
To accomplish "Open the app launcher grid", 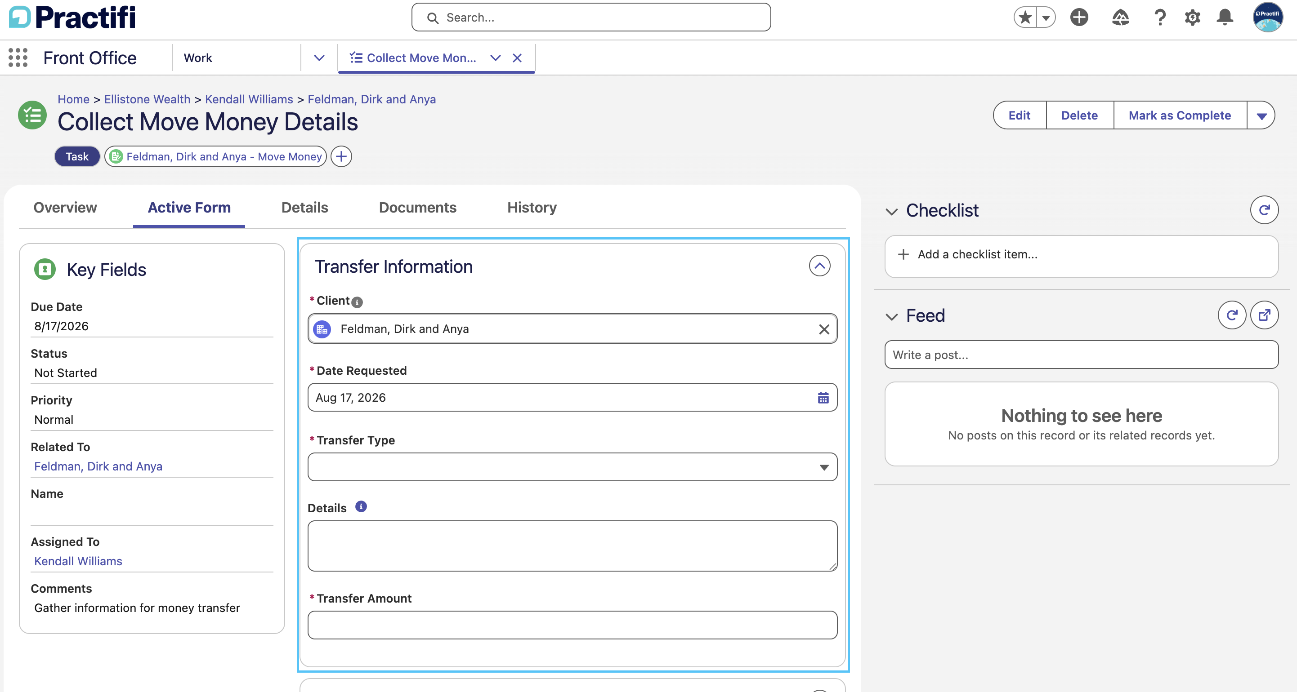I will click(18, 58).
